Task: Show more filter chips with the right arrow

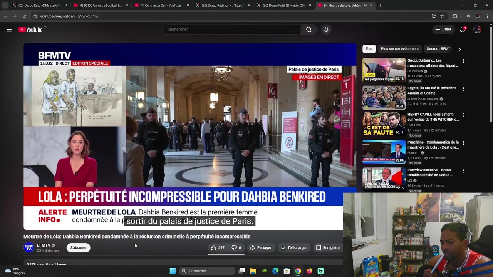Action: 459,49
